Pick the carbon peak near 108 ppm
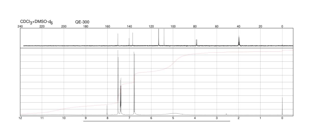The height and width of the screenshot is (134, 312). pyautogui.click(x=164, y=37)
